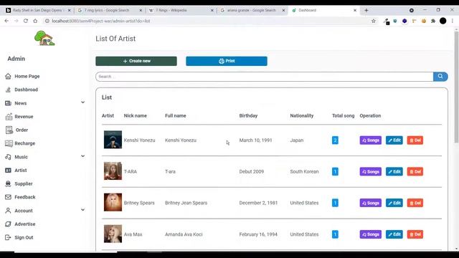This screenshot has height=258, width=459.
Task: Open the browser profile avatar
Action: click(x=443, y=21)
